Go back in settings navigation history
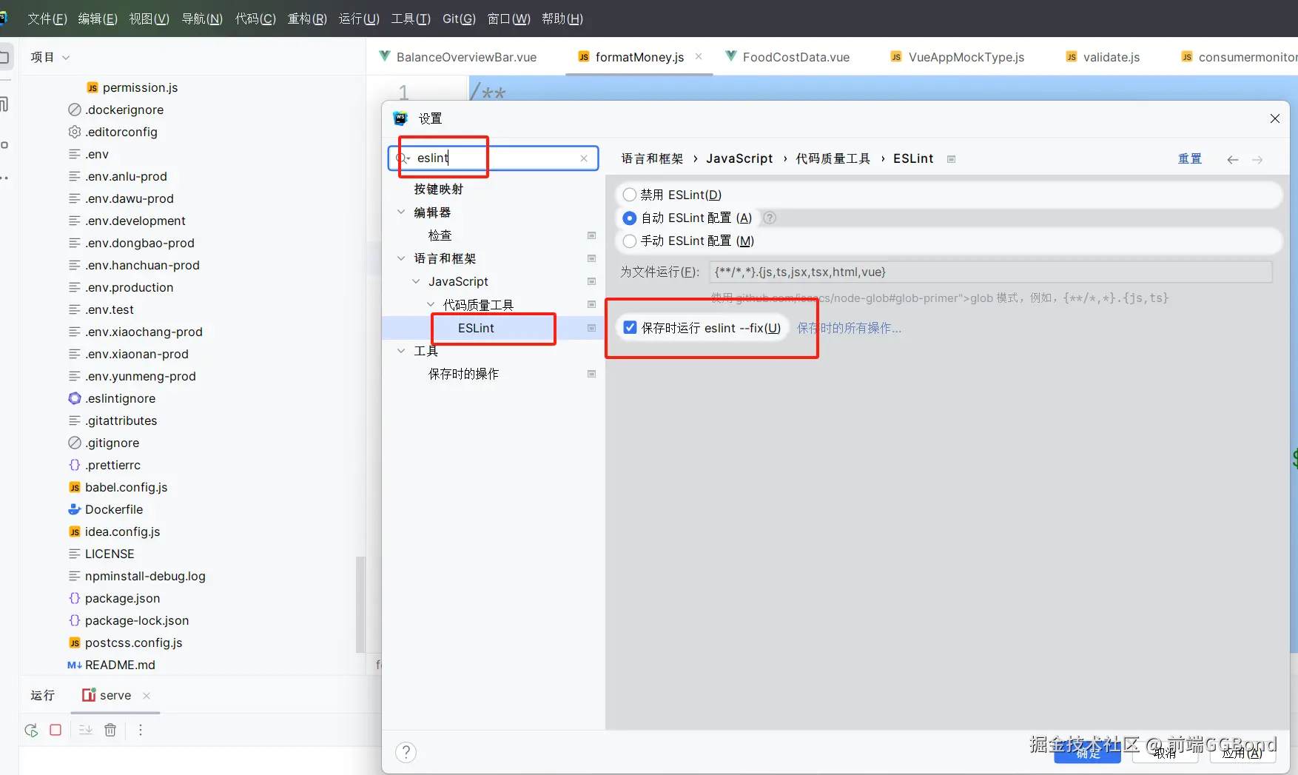The height and width of the screenshot is (775, 1298). [1233, 159]
